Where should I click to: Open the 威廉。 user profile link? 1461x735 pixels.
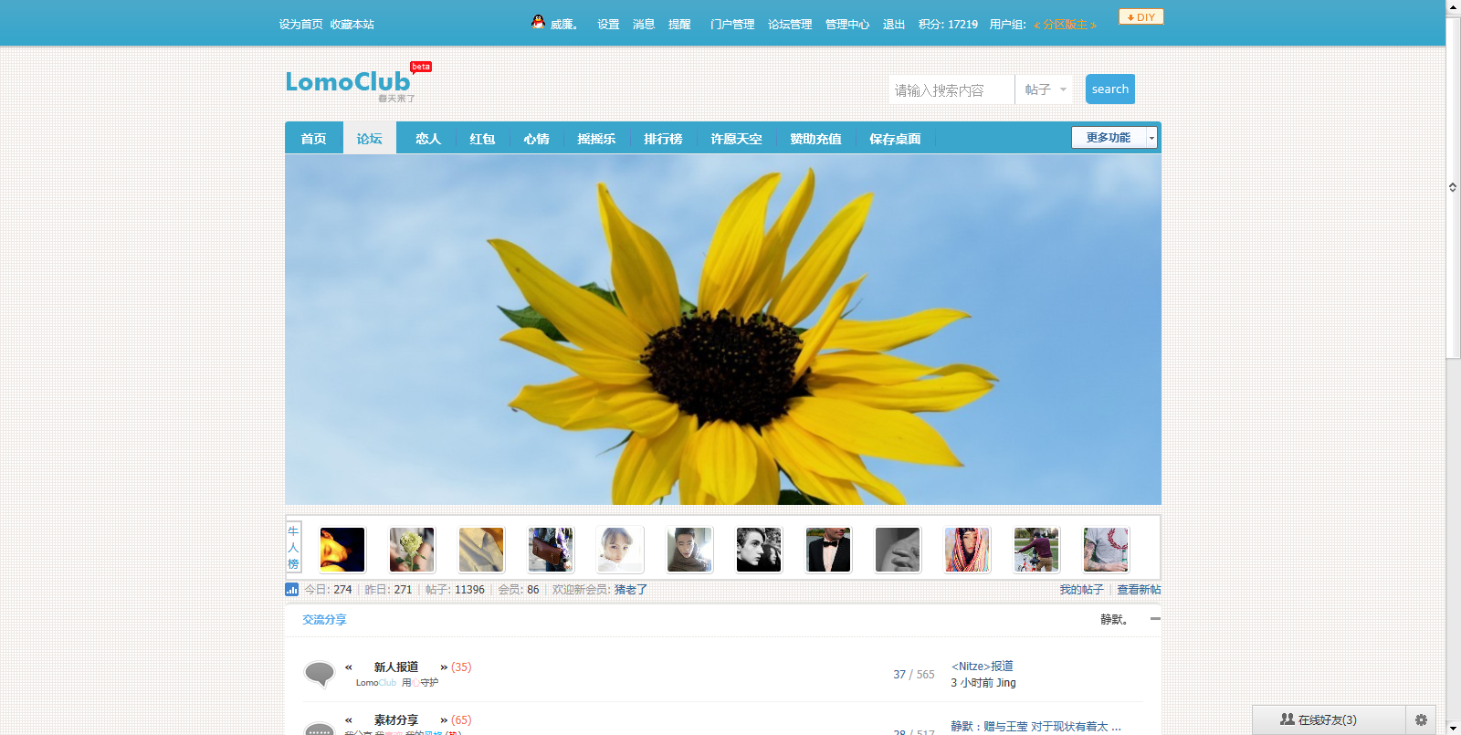(564, 25)
